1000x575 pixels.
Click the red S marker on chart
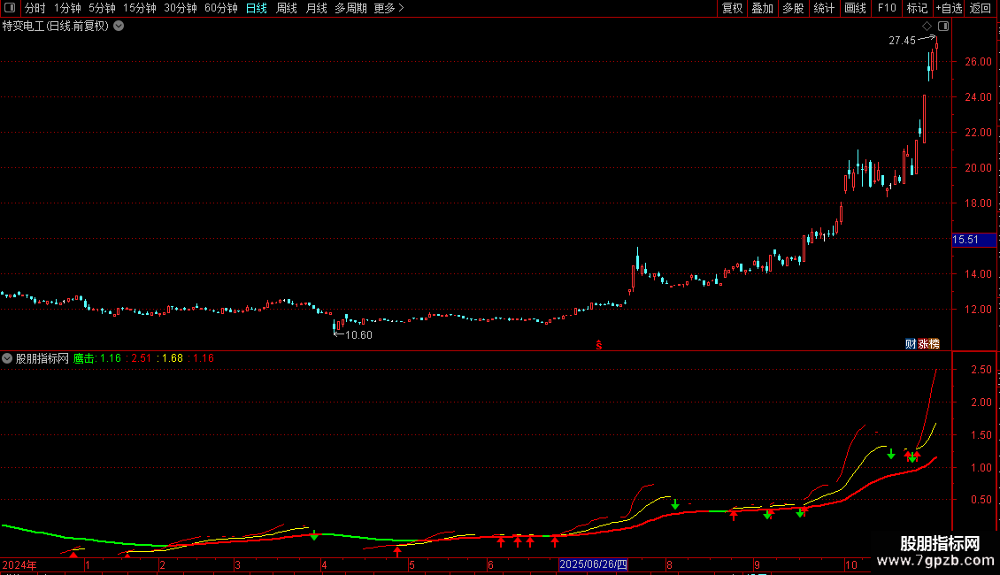tap(599, 345)
